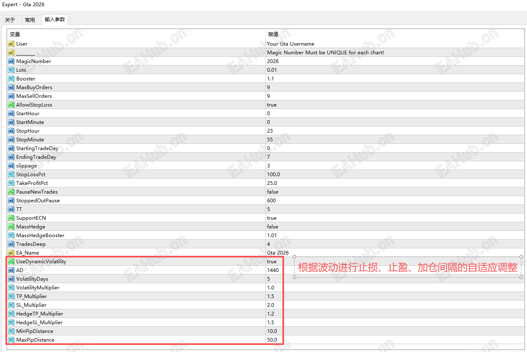
Task: Switch to the 关于 tab
Action: click(10, 20)
